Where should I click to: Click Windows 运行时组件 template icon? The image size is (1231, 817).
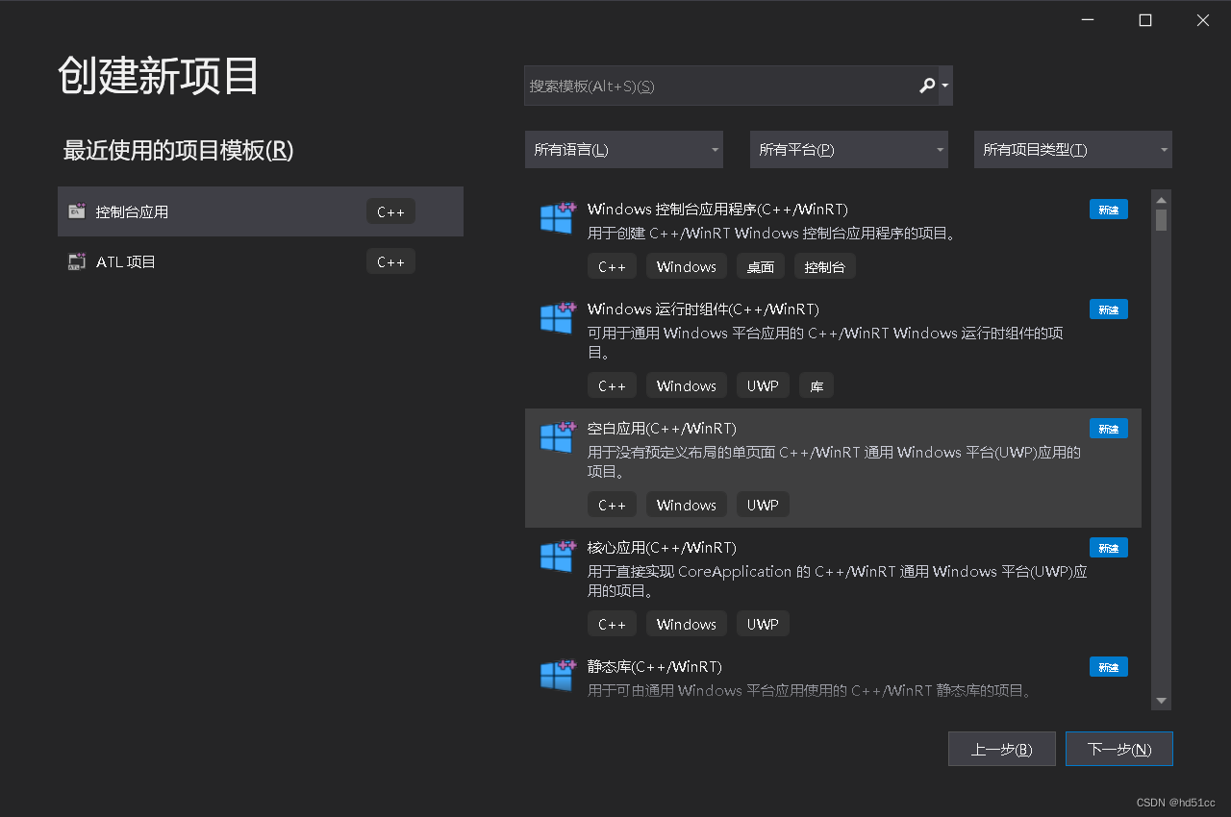558,317
